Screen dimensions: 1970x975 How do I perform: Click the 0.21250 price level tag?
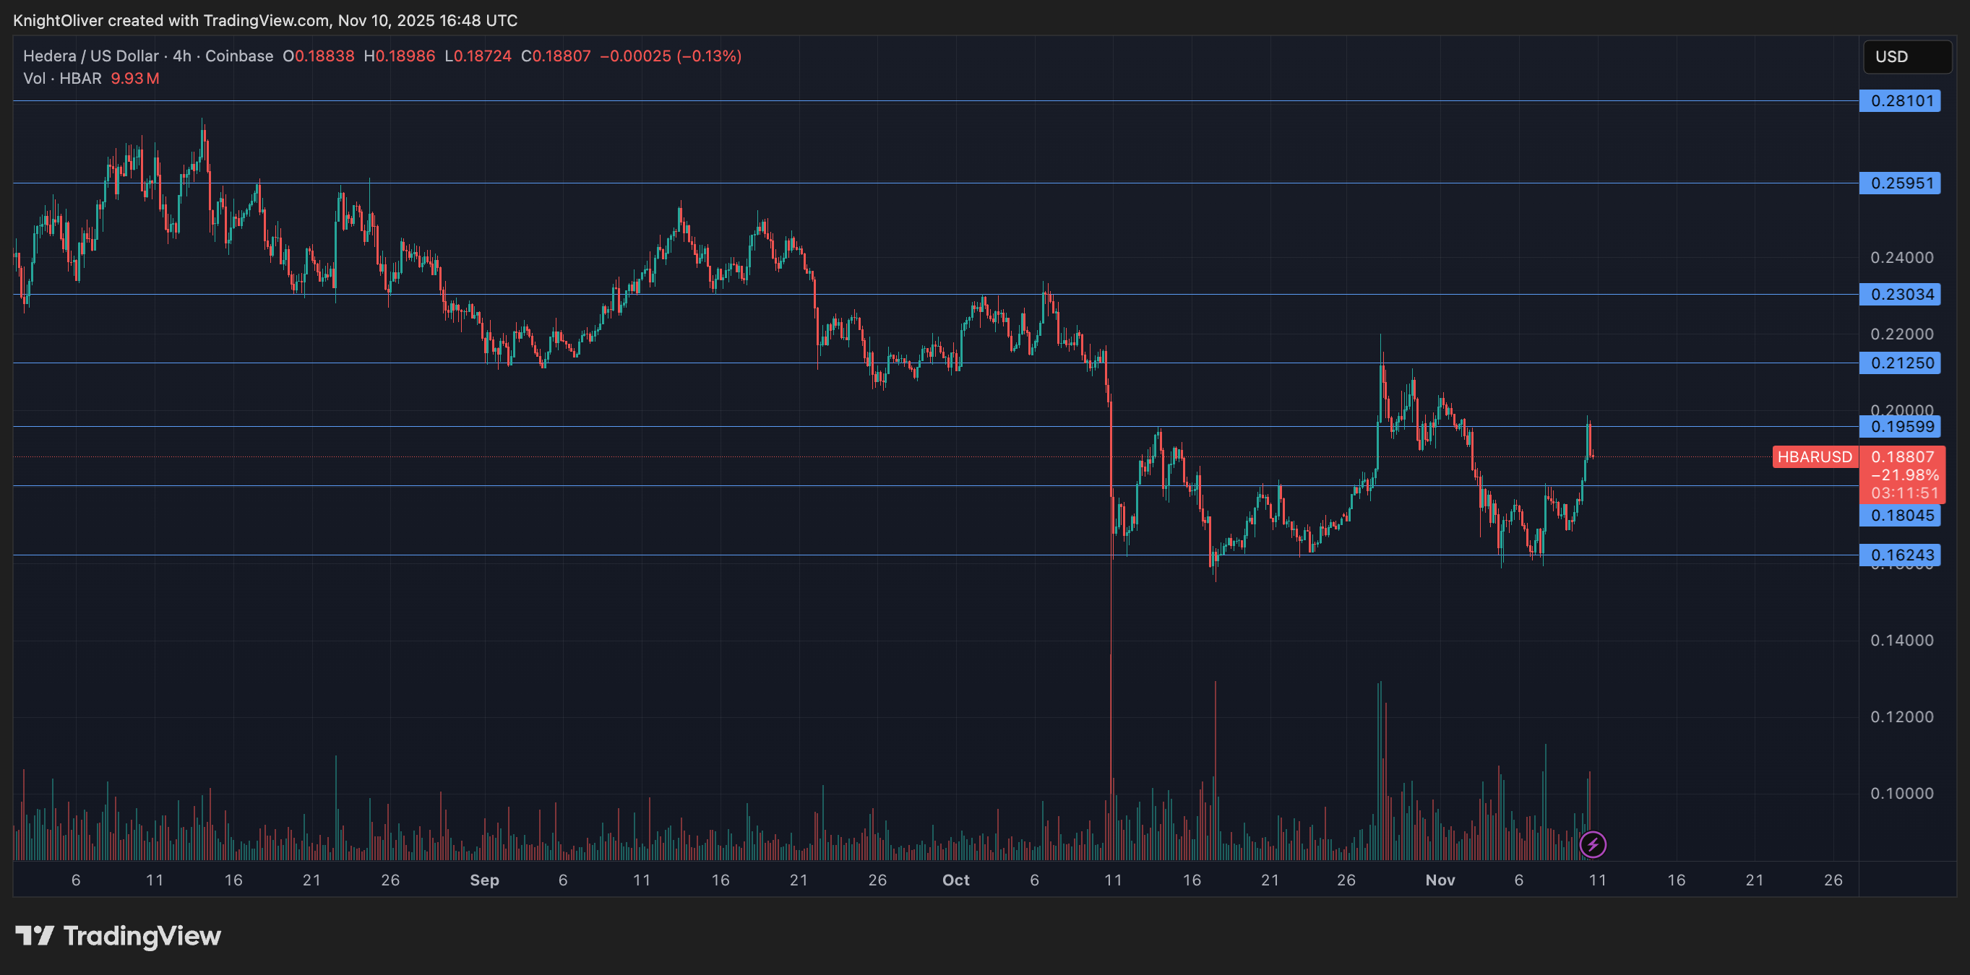(x=1900, y=363)
